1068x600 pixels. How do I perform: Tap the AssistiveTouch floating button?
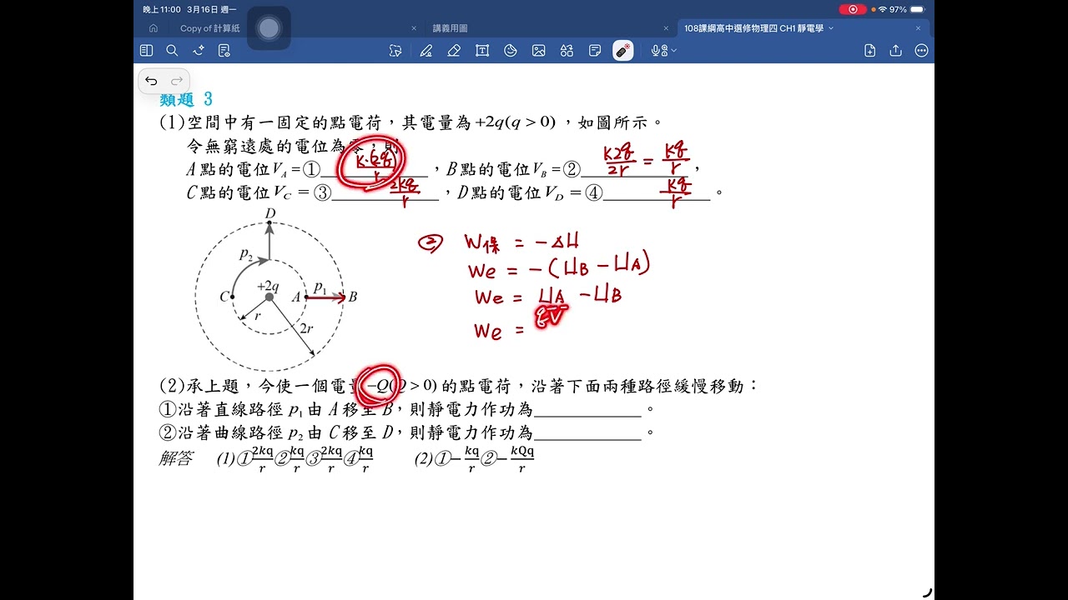pos(269,28)
